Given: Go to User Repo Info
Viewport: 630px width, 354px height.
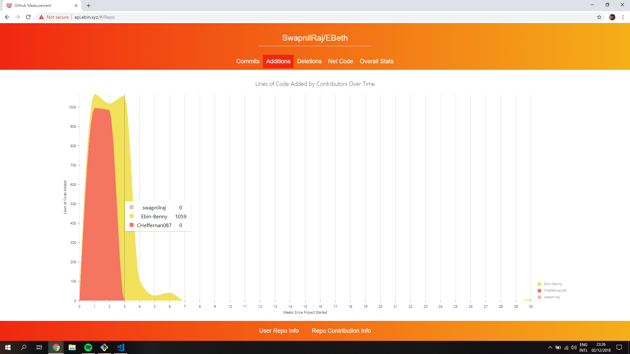Looking at the screenshot, I should 279,331.
